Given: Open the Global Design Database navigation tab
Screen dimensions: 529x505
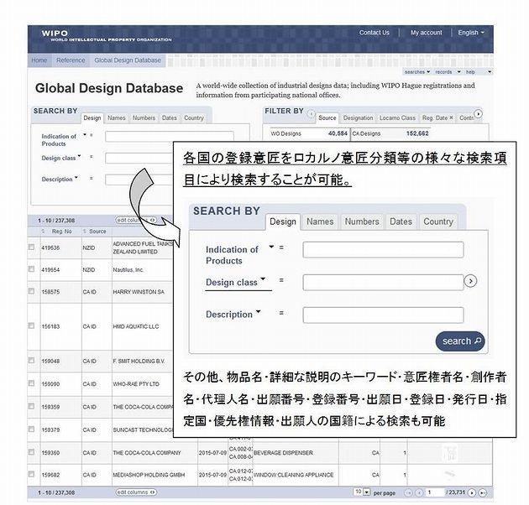Looking at the screenshot, I should pyautogui.click(x=128, y=60).
